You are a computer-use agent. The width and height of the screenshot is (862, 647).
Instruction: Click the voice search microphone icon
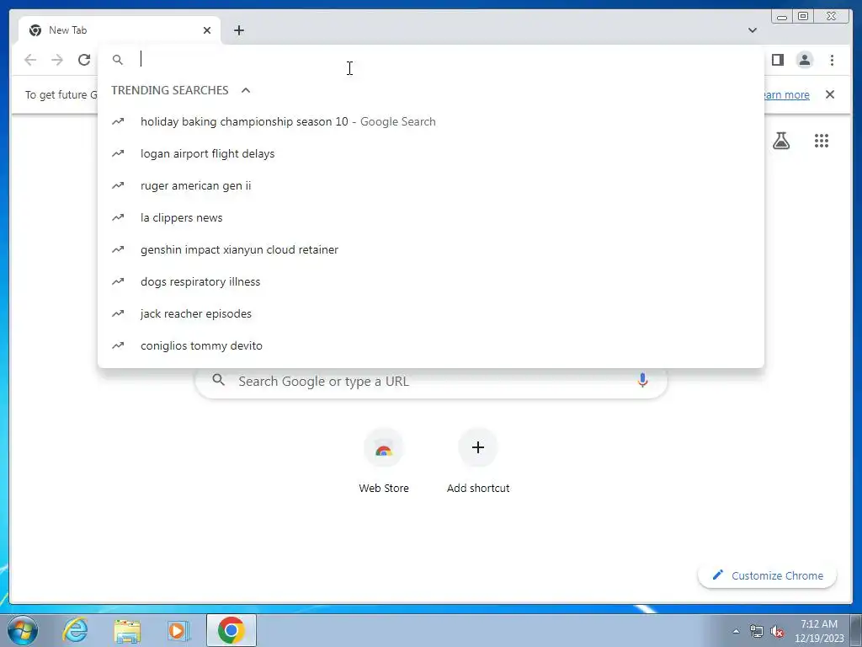(642, 380)
